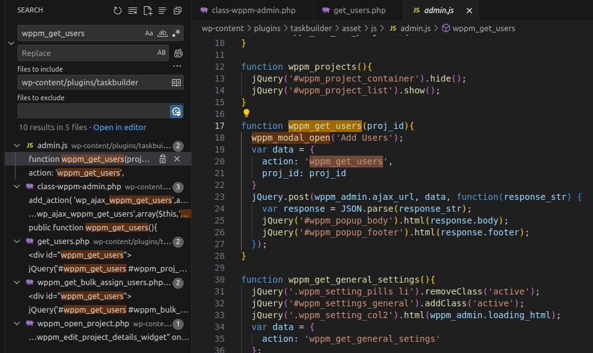Collapse all search results
This screenshot has height=353, width=593.
(178, 11)
